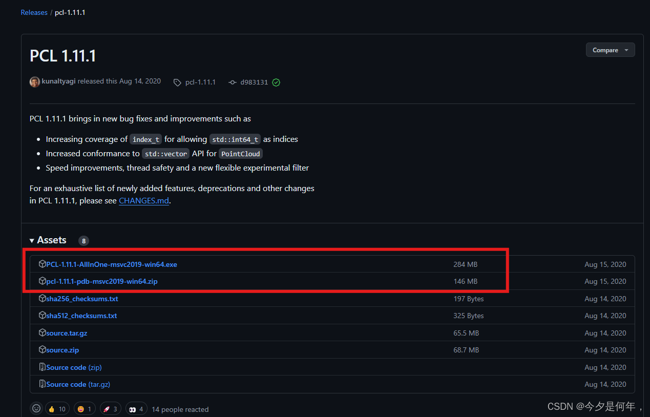Viewport: 650px width, 417px height.
Task: Download Source code (tar.gz)
Action: [78, 384]
